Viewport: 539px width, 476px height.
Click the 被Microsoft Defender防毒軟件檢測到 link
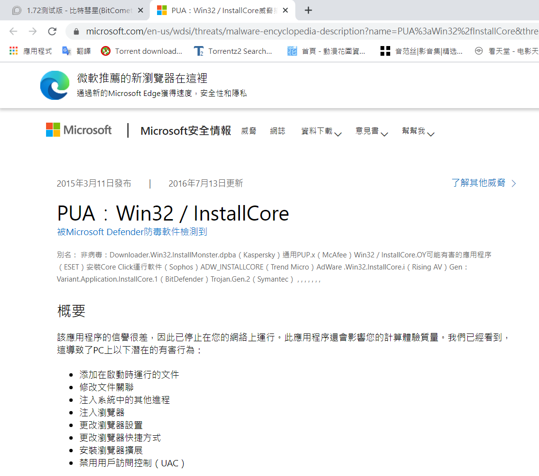tap(132, 232)
